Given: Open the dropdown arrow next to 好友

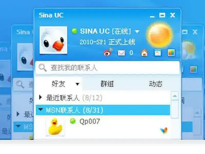Looking at the screenshot, I should point(77,84).
